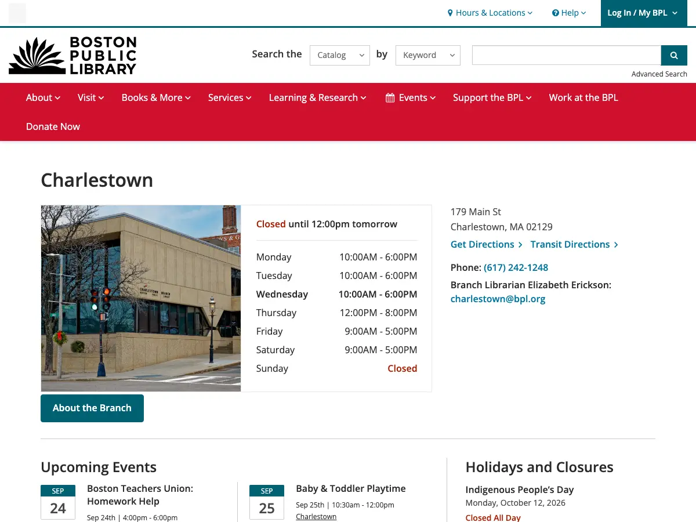
Task: Open the Get Directions link
Action: click(486, 244)
